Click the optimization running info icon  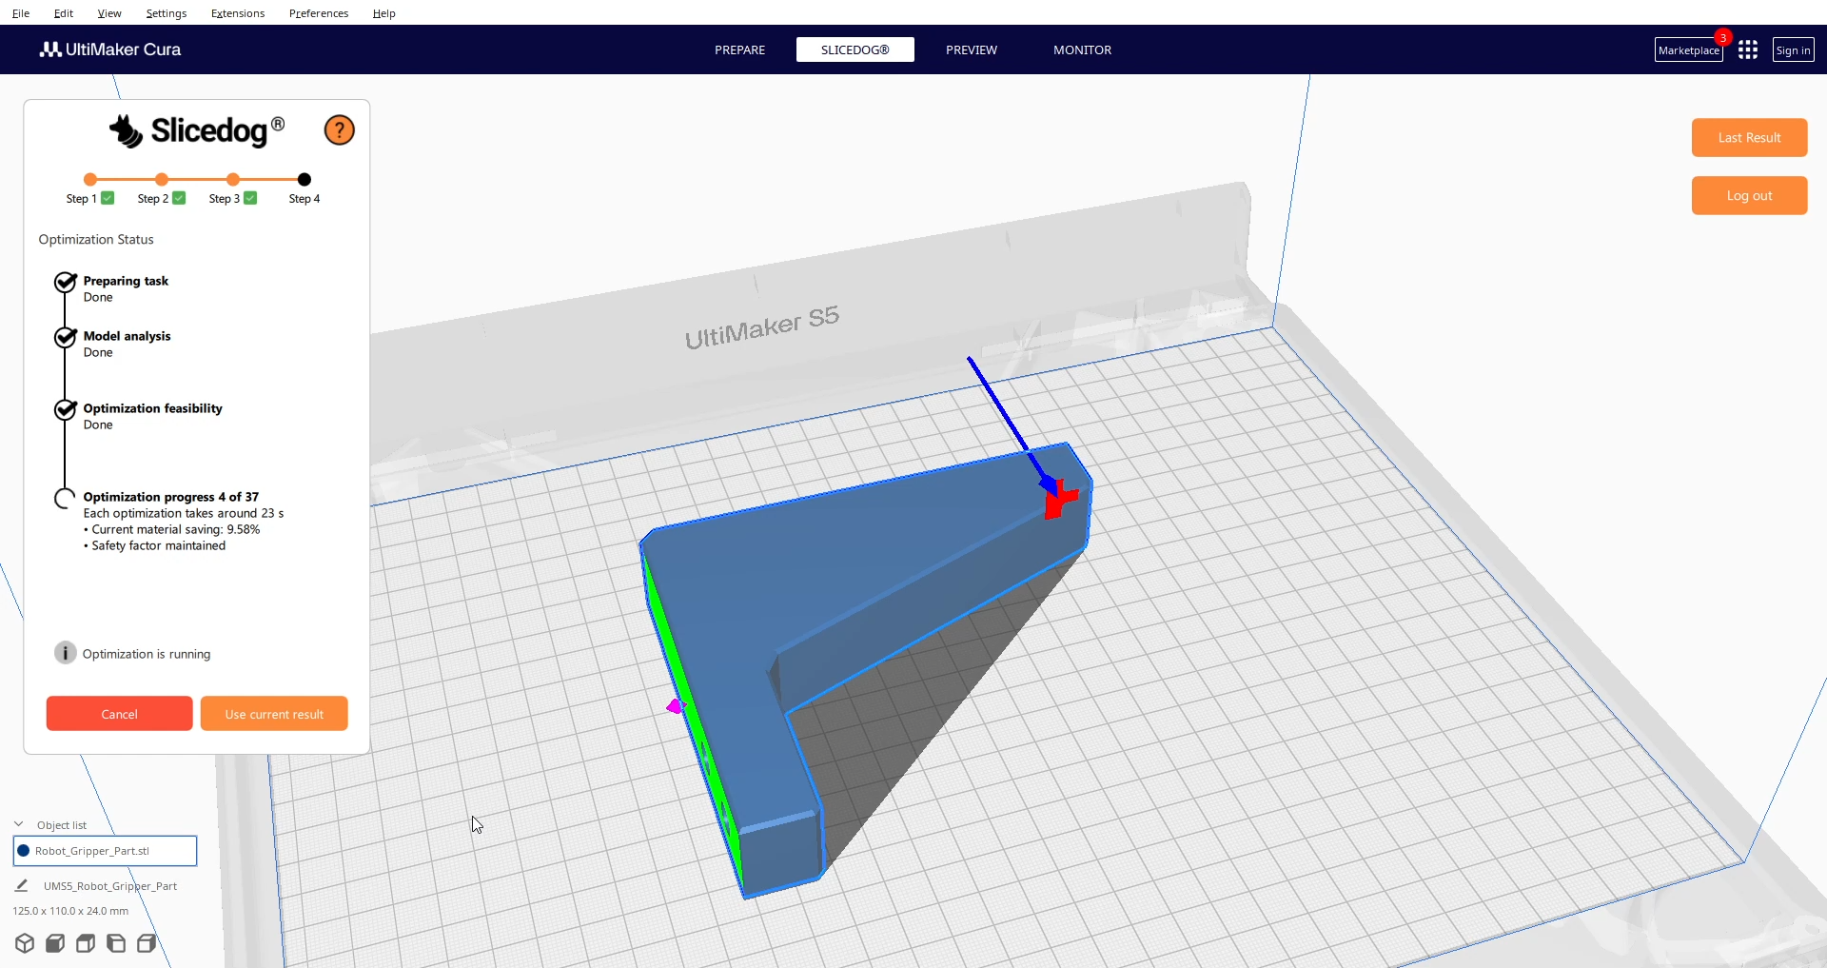click(65, 653)
